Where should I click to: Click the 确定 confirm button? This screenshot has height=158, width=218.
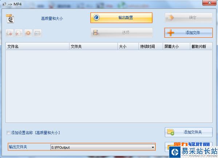189,18
